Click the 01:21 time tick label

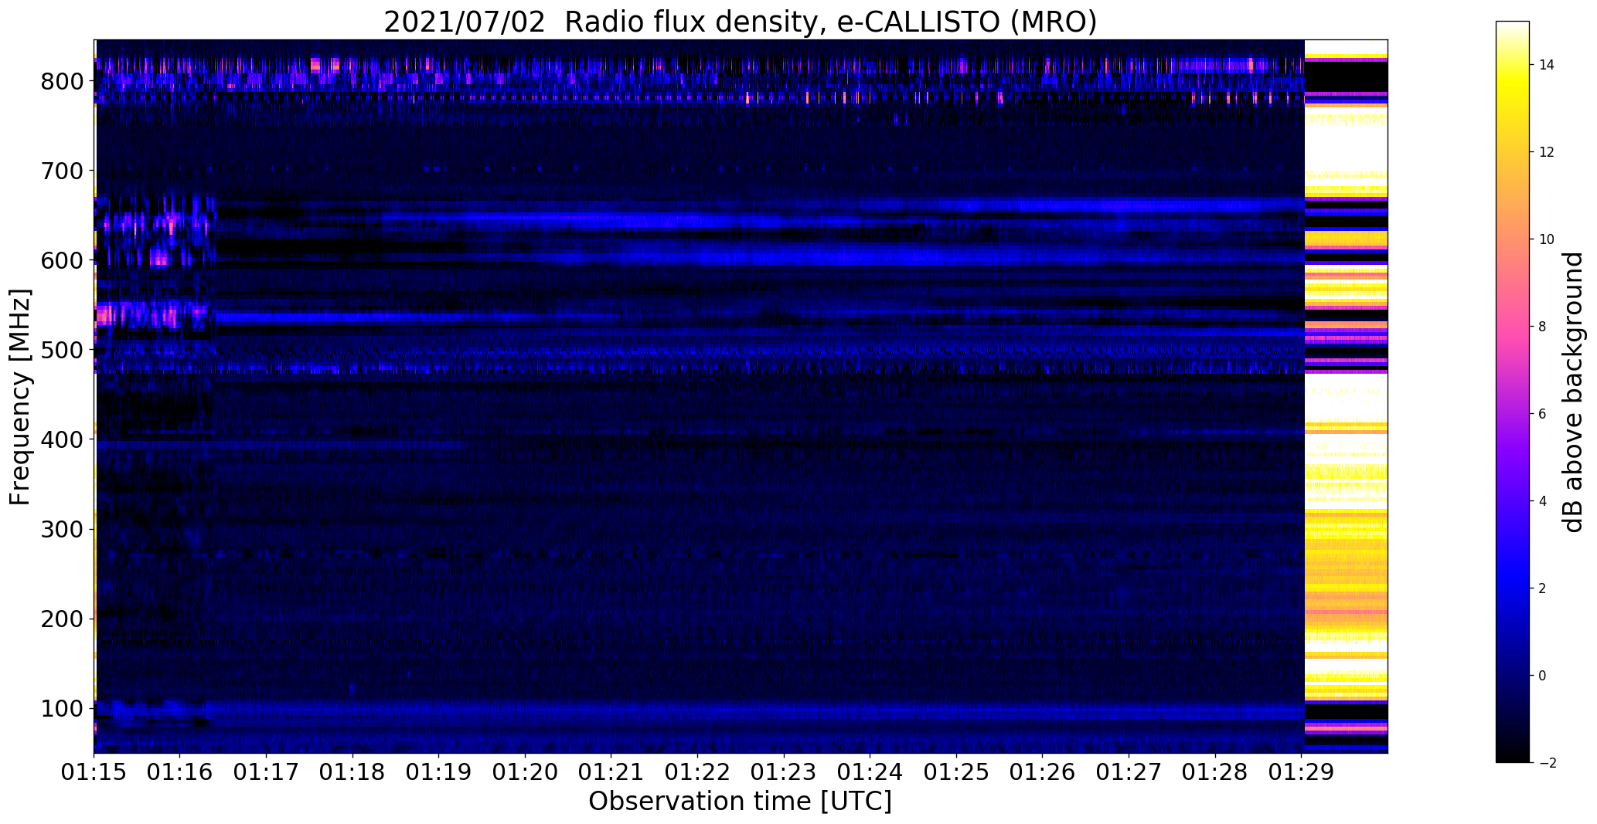(x=611, y=772)
